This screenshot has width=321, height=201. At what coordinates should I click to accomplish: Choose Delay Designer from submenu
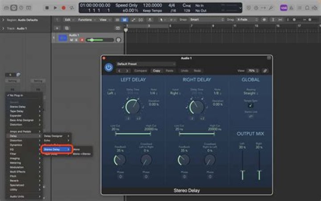pyautogui.click(x=57, y=136)
